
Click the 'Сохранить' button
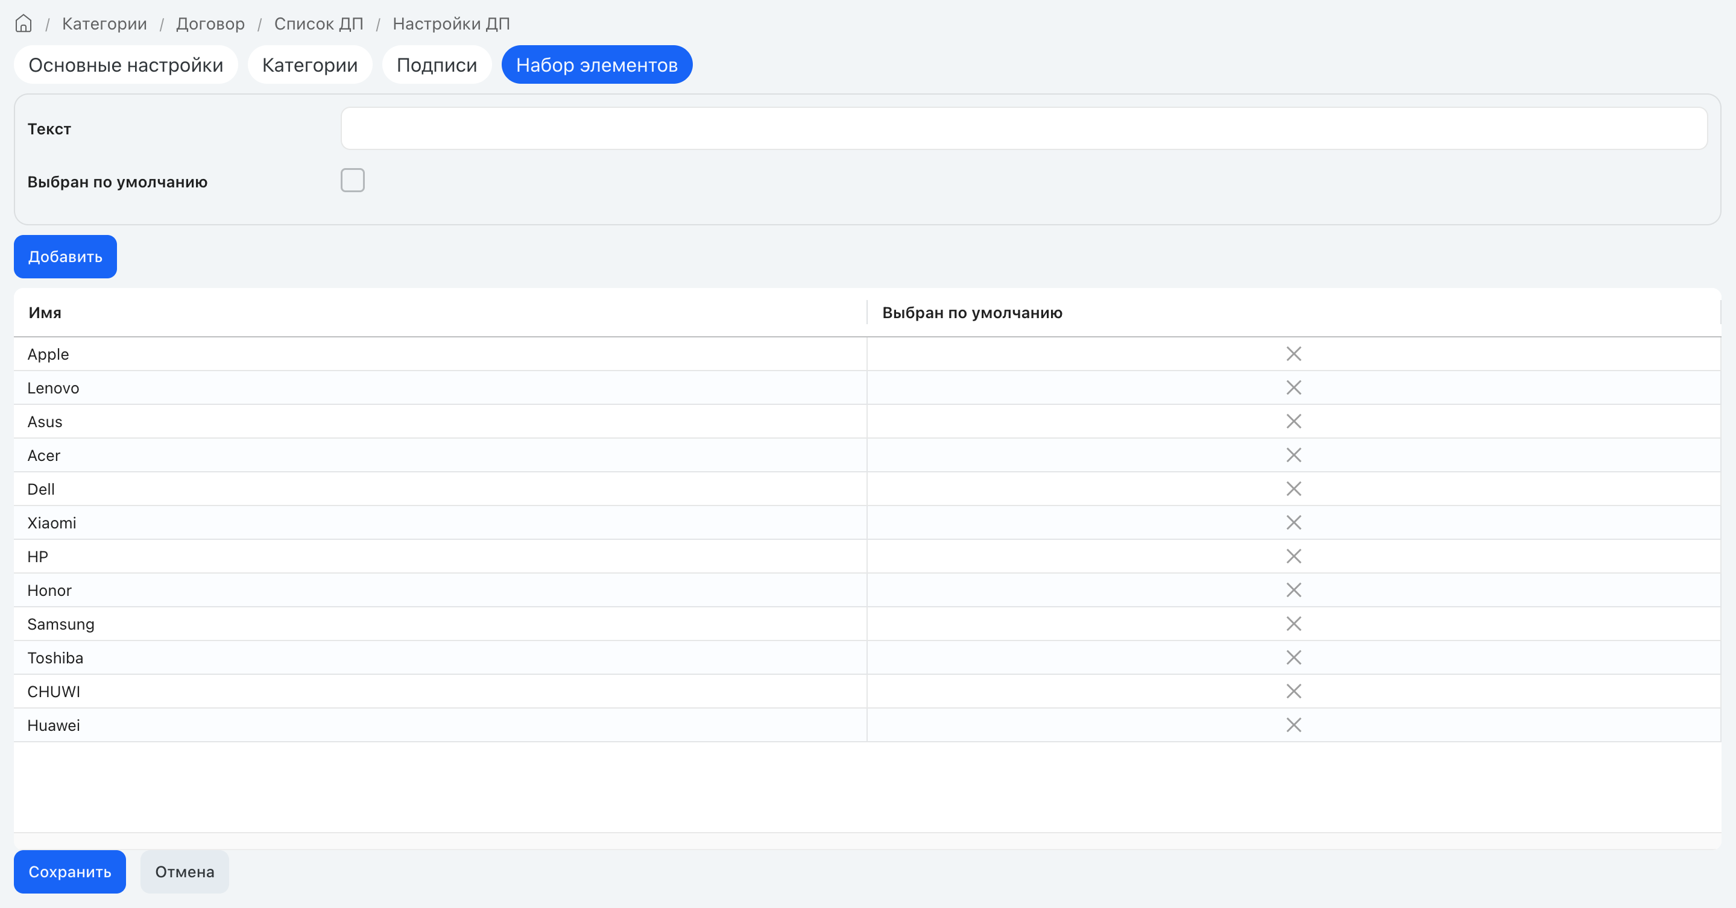(70, 871)
